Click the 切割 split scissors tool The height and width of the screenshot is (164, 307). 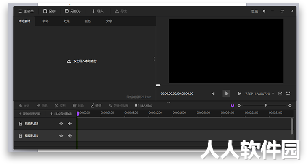(x=60, y=106)
